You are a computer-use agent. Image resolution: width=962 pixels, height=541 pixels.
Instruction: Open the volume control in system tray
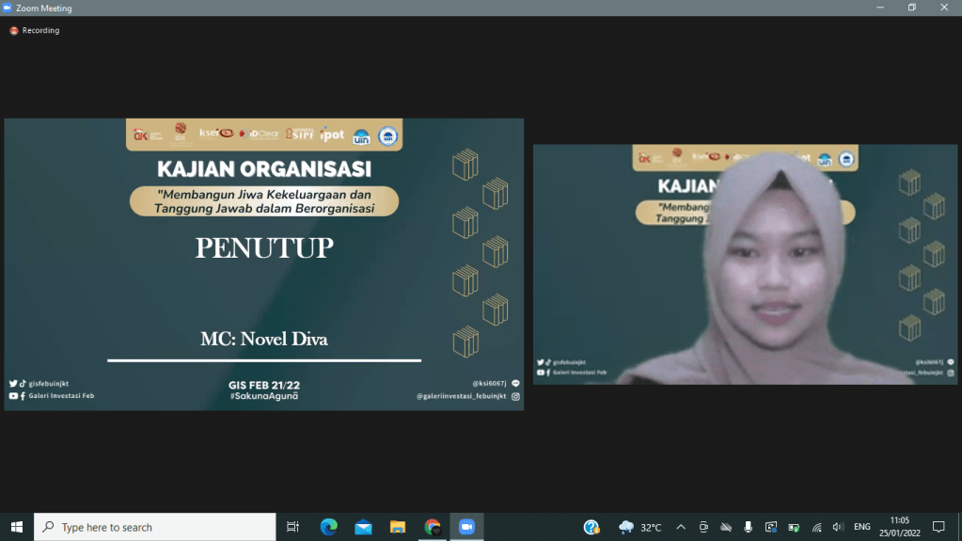tap(838, 527)
